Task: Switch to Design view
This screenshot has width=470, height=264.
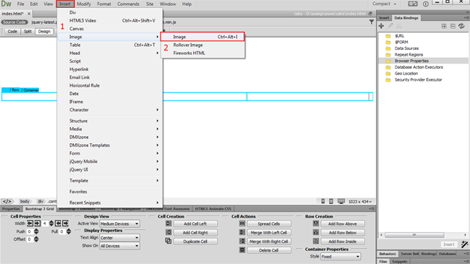Action: [x=44, y=32]
